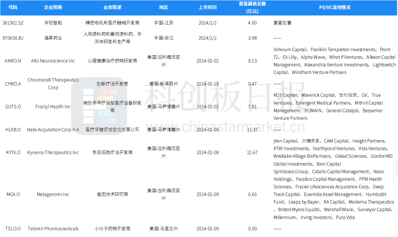
Task: Select company Fractyl Health Inc
Action: click(53, 107)
